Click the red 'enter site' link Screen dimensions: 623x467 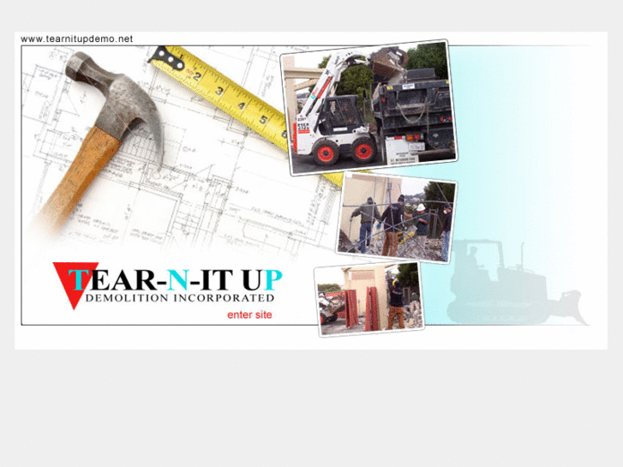[249, 314]
